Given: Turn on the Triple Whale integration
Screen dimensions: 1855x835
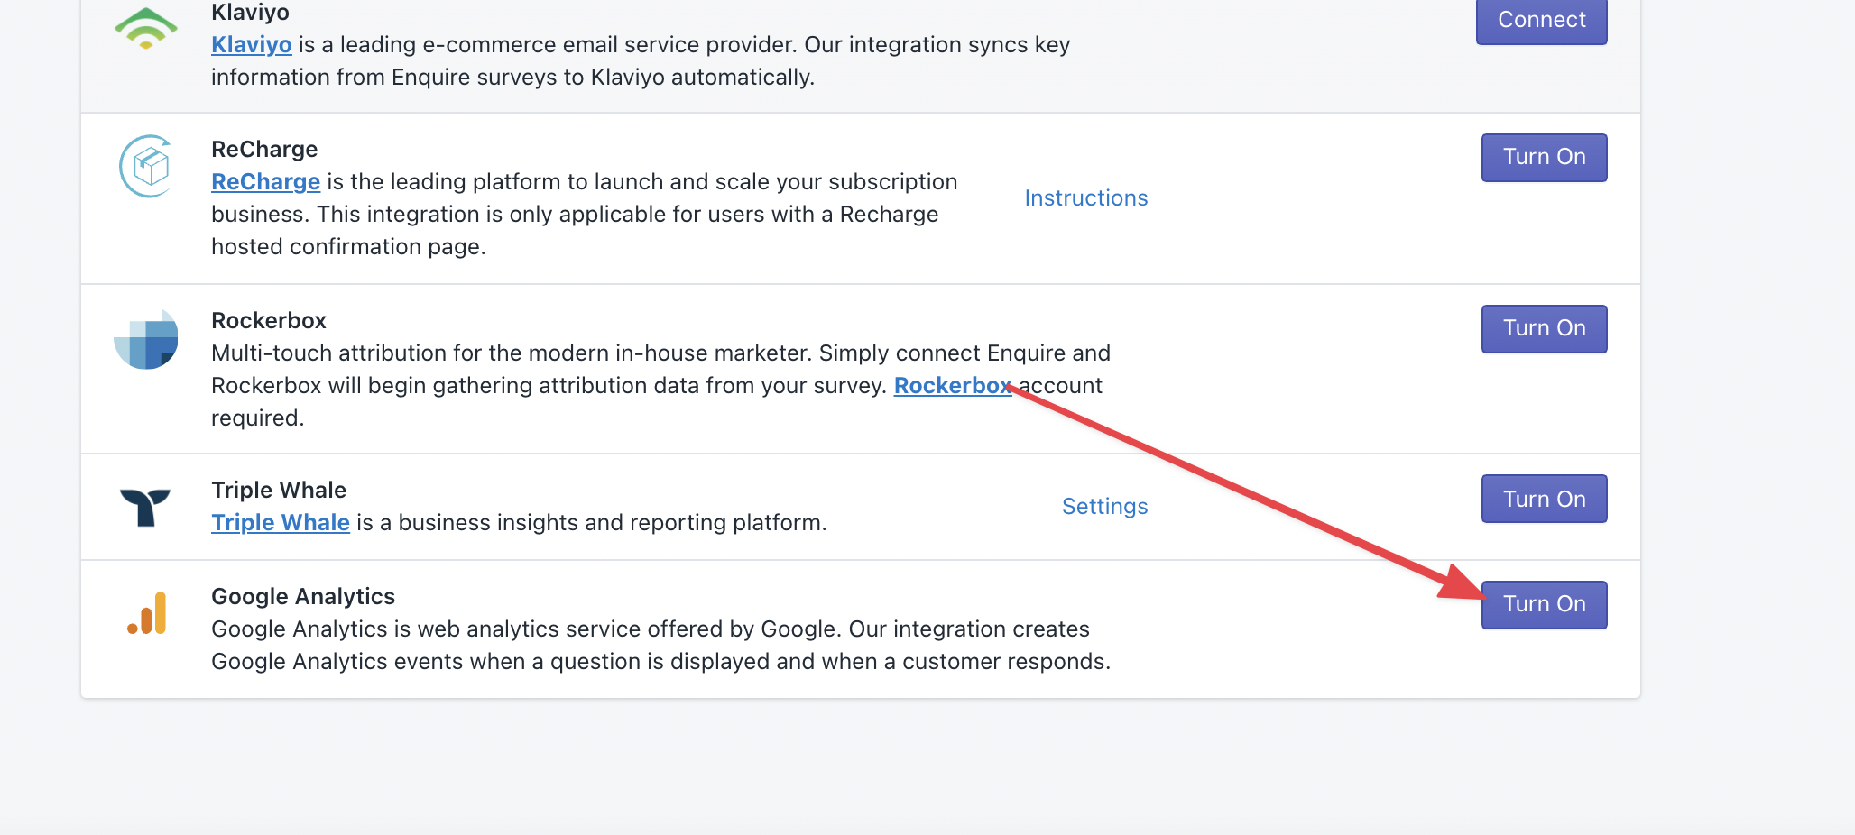Looking at the screenshot, I should 1545,499.
